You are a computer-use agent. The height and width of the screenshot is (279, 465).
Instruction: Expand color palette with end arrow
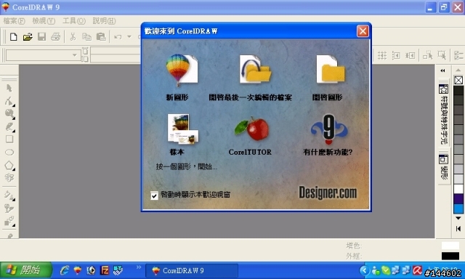pyautogui.click(x=458, y=229)
